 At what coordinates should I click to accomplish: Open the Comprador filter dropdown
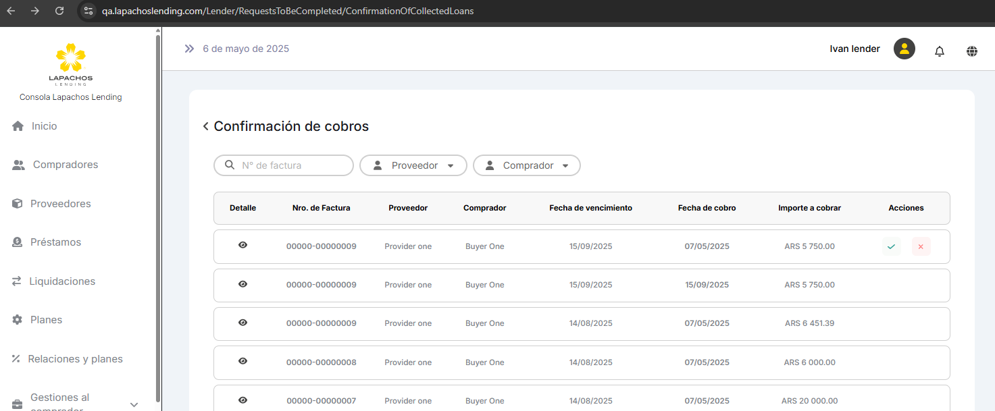[526, 165]
